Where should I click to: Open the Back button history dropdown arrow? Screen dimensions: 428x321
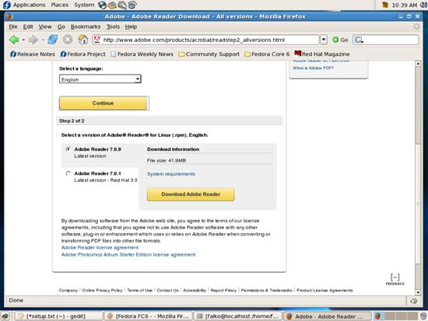(x=23, y=40)
